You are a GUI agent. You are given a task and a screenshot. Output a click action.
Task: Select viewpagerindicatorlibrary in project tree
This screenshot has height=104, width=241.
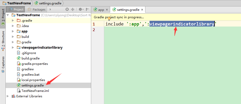48,48
